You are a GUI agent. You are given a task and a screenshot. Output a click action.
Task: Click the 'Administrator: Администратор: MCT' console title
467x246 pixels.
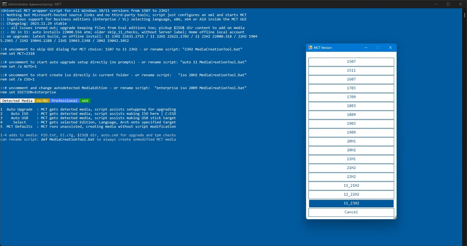[35, 4]
